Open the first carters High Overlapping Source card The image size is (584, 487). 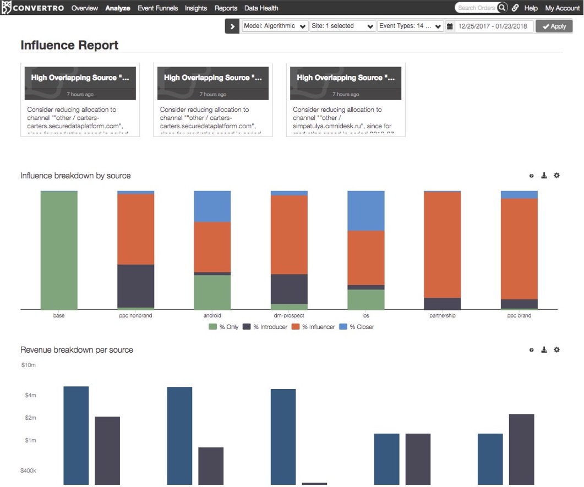pyautogui.click(x=80, y=100)
